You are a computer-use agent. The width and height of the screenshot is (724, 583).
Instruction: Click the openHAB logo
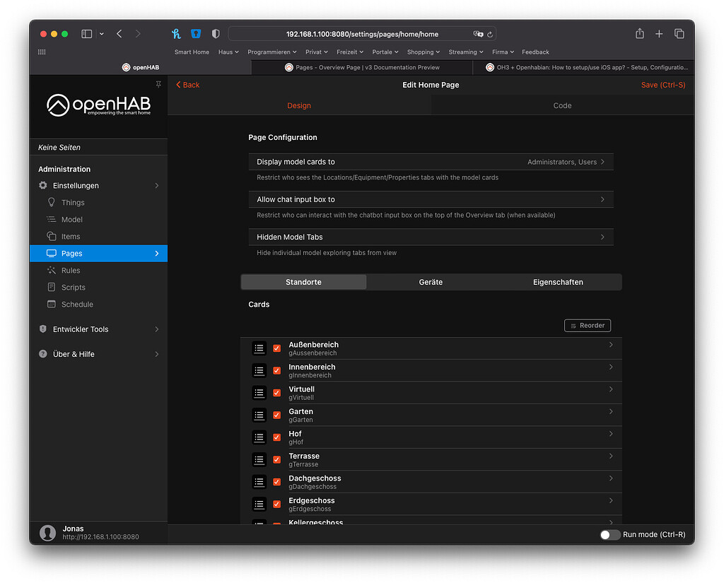pos(98,104)
